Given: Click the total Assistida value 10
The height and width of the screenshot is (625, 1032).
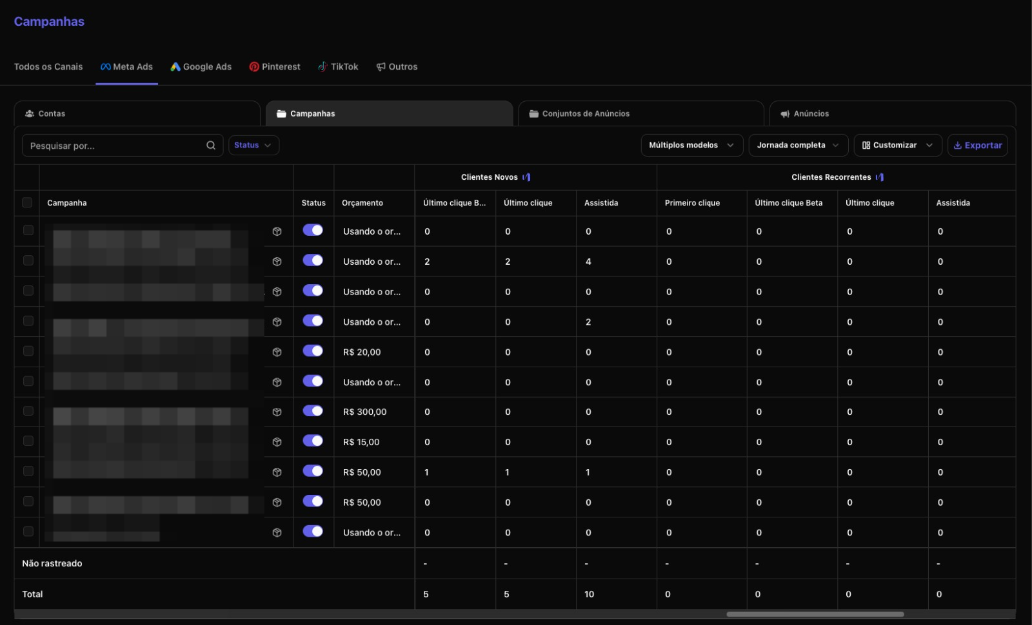Looking at the screenshot, I should tap(590, 595).
